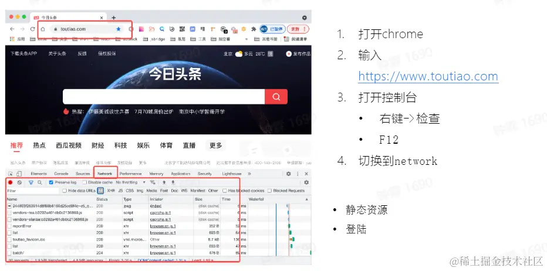Click 下载头条APP link
Image resolution: width=547 pixels, height=271 pixels.
pyautogui.click(x=23, y=54)
